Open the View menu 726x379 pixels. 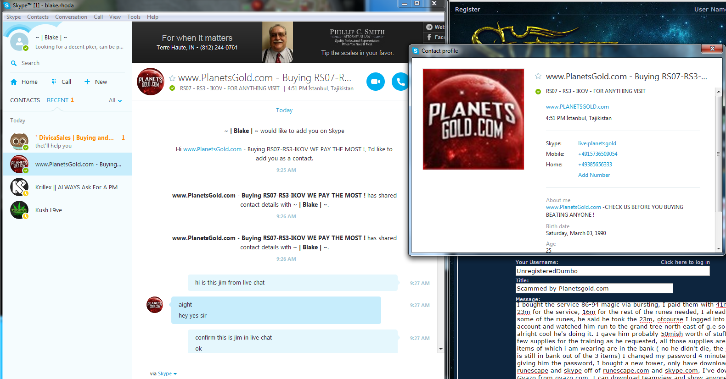tap(115, 17)
